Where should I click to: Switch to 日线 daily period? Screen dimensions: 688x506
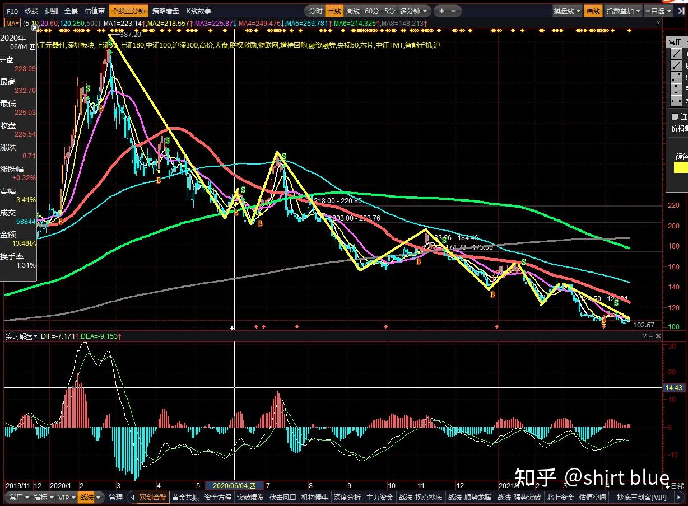click(x=334, y=11)
